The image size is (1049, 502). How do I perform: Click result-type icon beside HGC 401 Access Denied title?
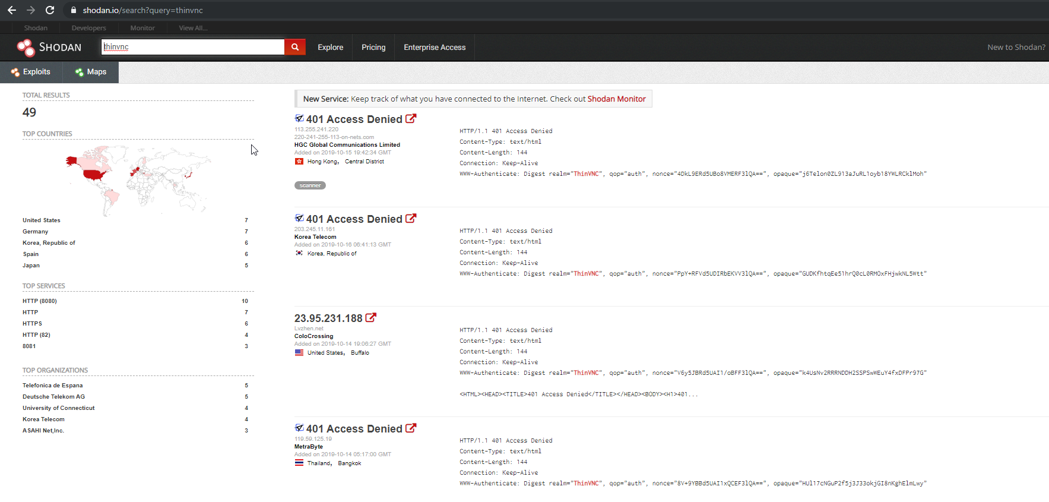[299, 118]
